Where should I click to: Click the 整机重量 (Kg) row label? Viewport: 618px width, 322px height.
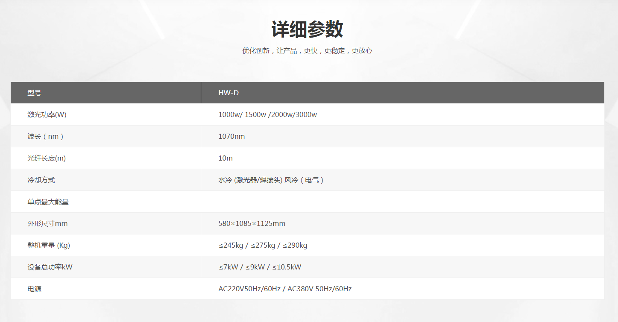tap(49, 245)
